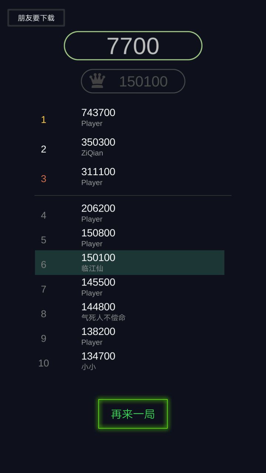This screenshot has width=266, height=473.
Task: Tap the current score 7700 display
Action: [x=133, y=46]
